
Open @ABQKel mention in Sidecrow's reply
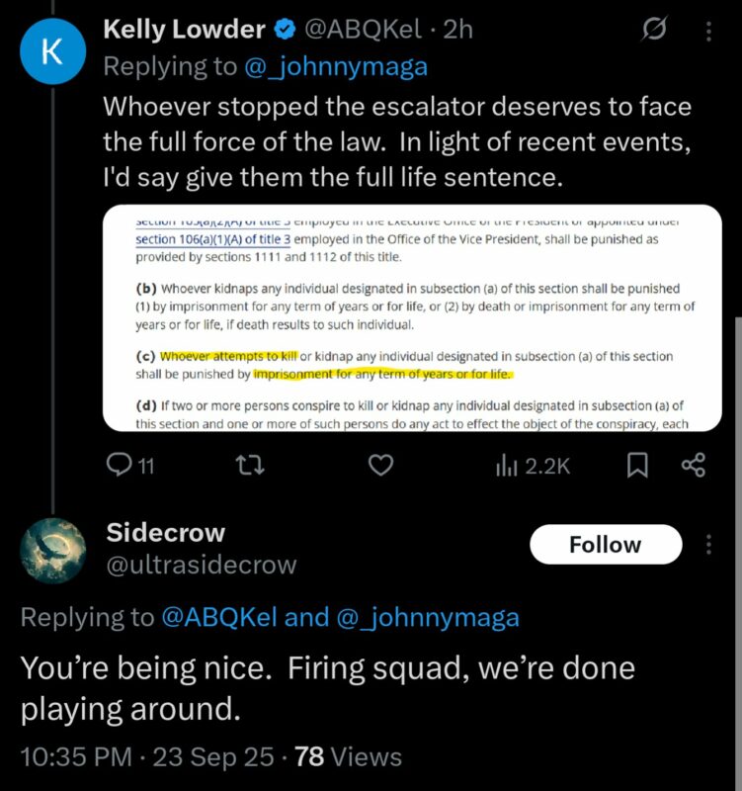click(219, 618)
